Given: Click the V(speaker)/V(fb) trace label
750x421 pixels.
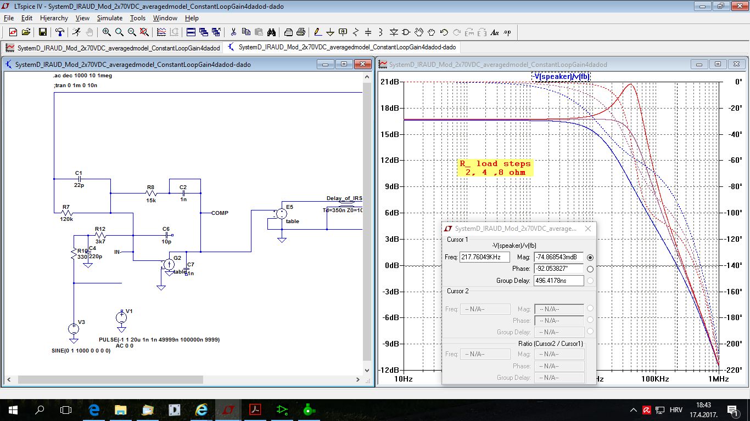Looking at the screenshot, I should point(561,77).
